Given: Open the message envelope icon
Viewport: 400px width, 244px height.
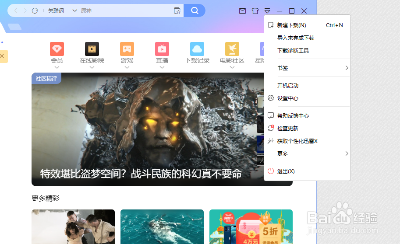Looking at the screenshot, I should tap(242, 10).
